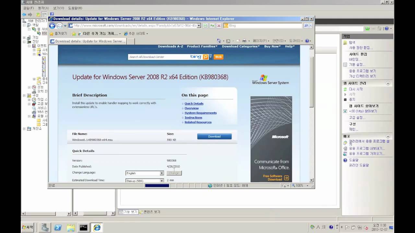The width and height of the screenshot is (415, 233).
Task: Expand the 기능 tree node
Action: 24,38
